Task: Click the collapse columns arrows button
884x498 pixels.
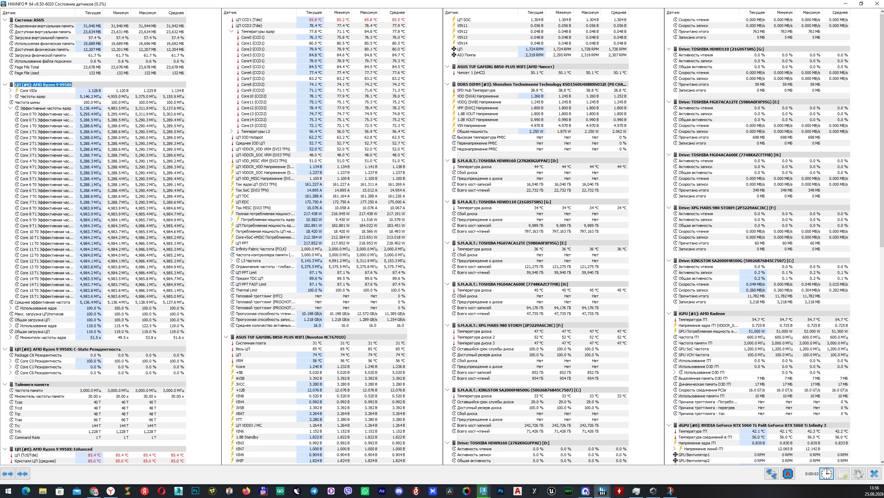Action: point(22,474)
